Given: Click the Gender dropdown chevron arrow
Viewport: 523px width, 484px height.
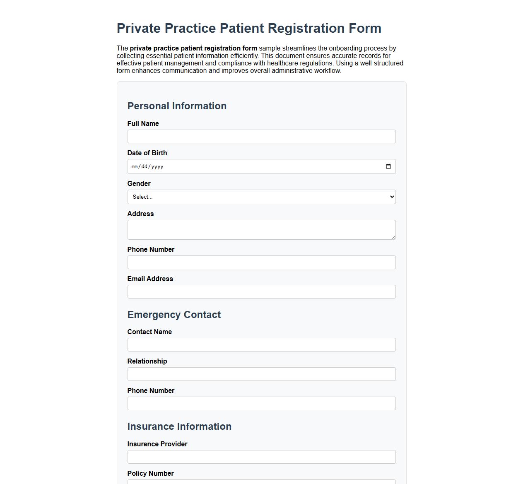Looking at the screenshot, I should (391, 197).
